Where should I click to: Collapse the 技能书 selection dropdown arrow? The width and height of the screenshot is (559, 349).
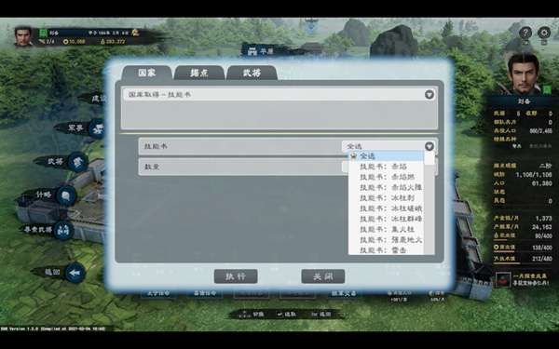tap(429, 146)
